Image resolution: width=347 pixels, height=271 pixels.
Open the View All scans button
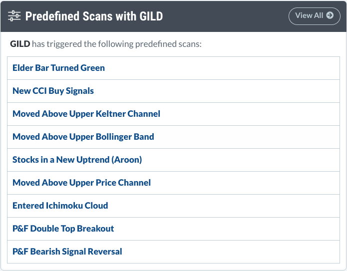(314, 16)
